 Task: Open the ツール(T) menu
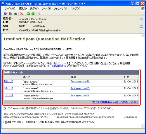click(x=46, y=9)
